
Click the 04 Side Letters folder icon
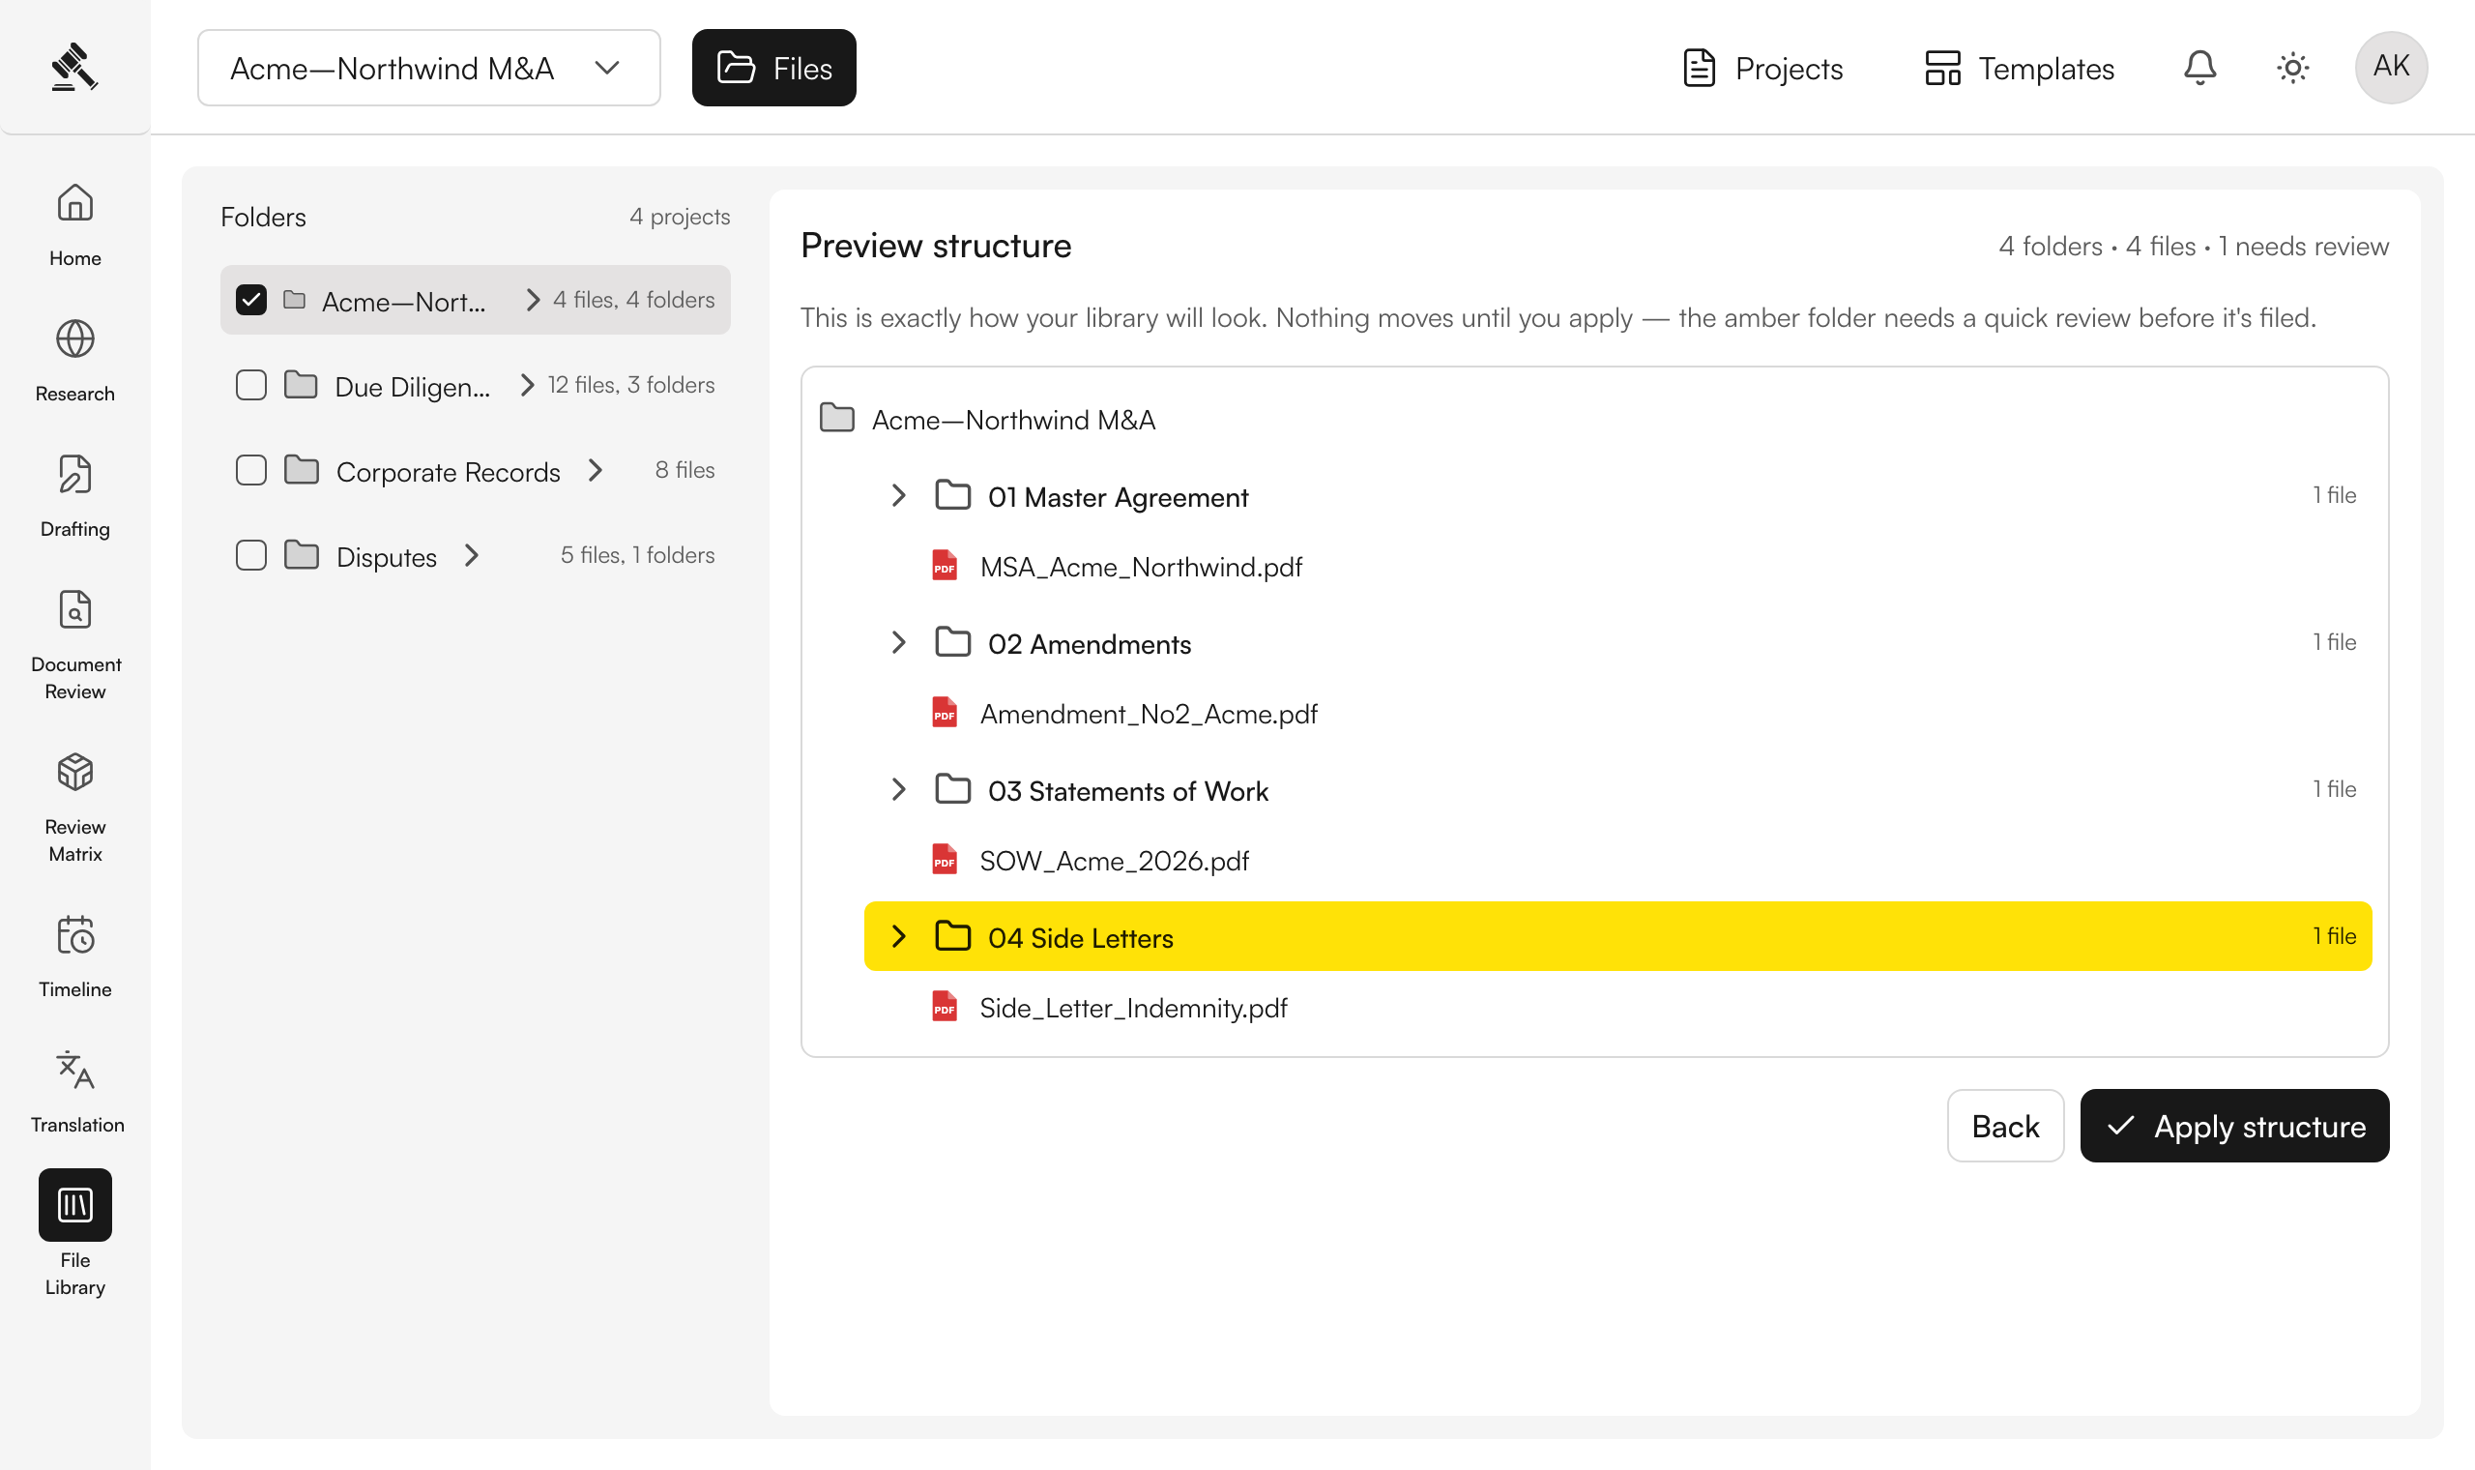pos(952,936)
